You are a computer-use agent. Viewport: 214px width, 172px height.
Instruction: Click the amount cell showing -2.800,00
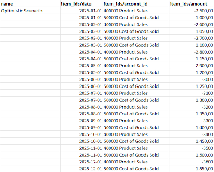[x=191, y=52]
